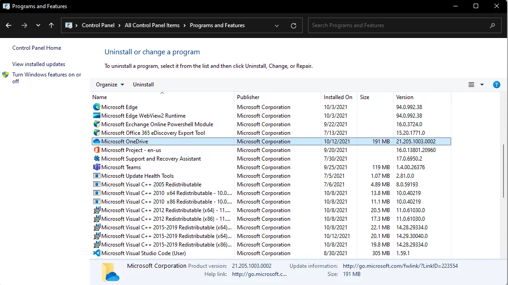
Task: Click update information URL in details pane
Action: [x=400, y=266]
